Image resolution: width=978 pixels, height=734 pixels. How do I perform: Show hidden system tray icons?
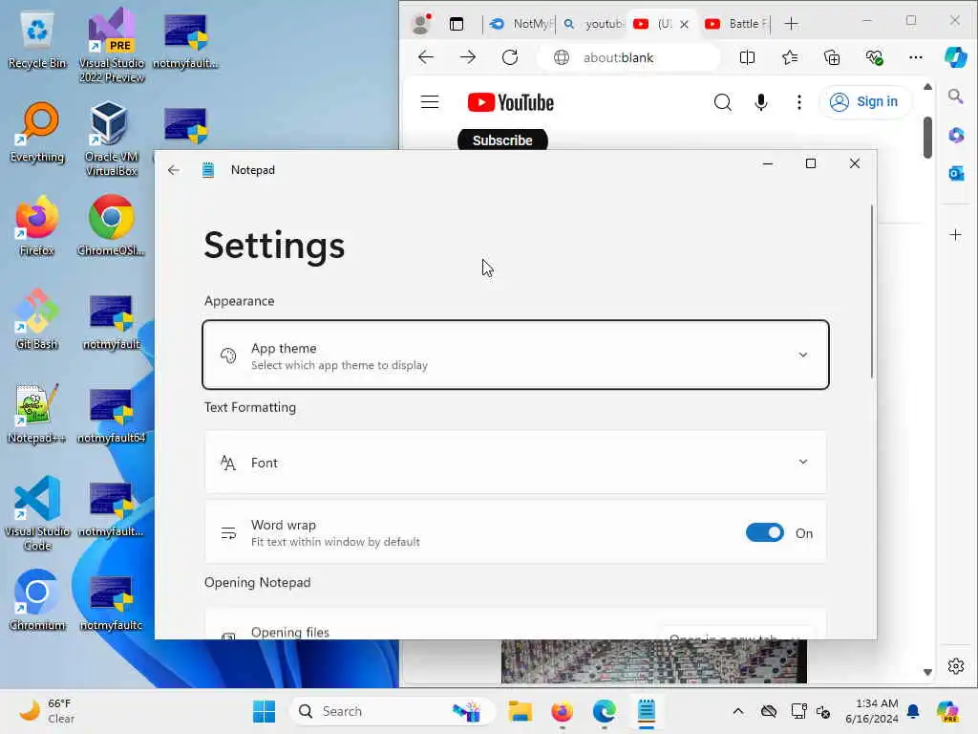pos(738,711)
